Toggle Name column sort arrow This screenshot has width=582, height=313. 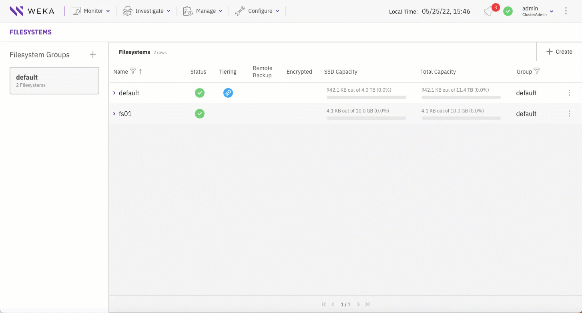(x=140, y=72)
